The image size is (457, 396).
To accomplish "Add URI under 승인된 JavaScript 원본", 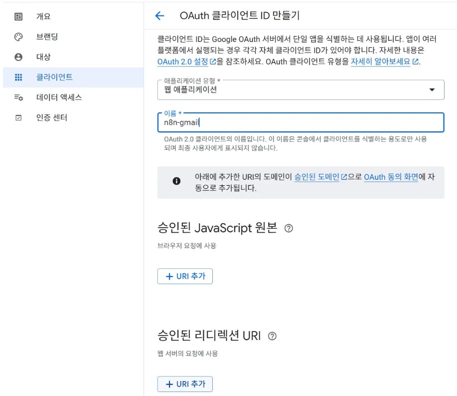I will coord(185,276).
